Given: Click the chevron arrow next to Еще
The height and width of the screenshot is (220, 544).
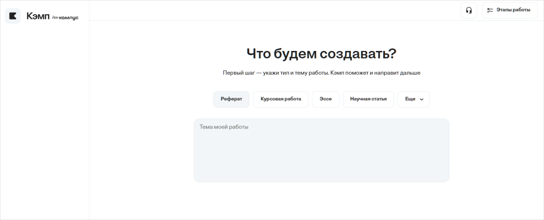Looking at the screenshot, I should pos(421,99).
